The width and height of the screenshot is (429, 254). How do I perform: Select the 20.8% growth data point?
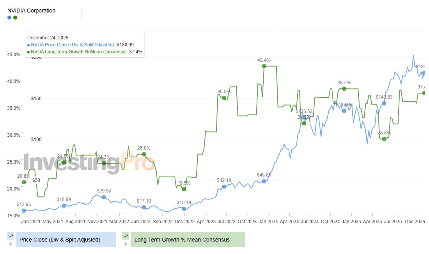(24, 182)
